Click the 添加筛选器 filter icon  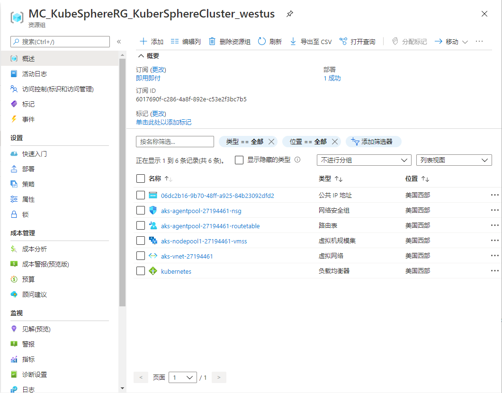click(x=355, y=141)
